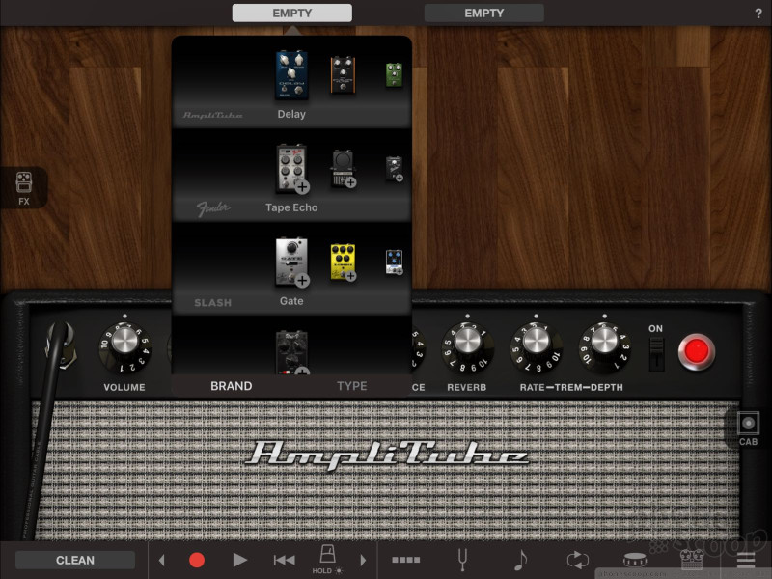This screenshot has width=772, height=579.
Task: Open the second EMPTY stomp slot
Action: (484, 13)
